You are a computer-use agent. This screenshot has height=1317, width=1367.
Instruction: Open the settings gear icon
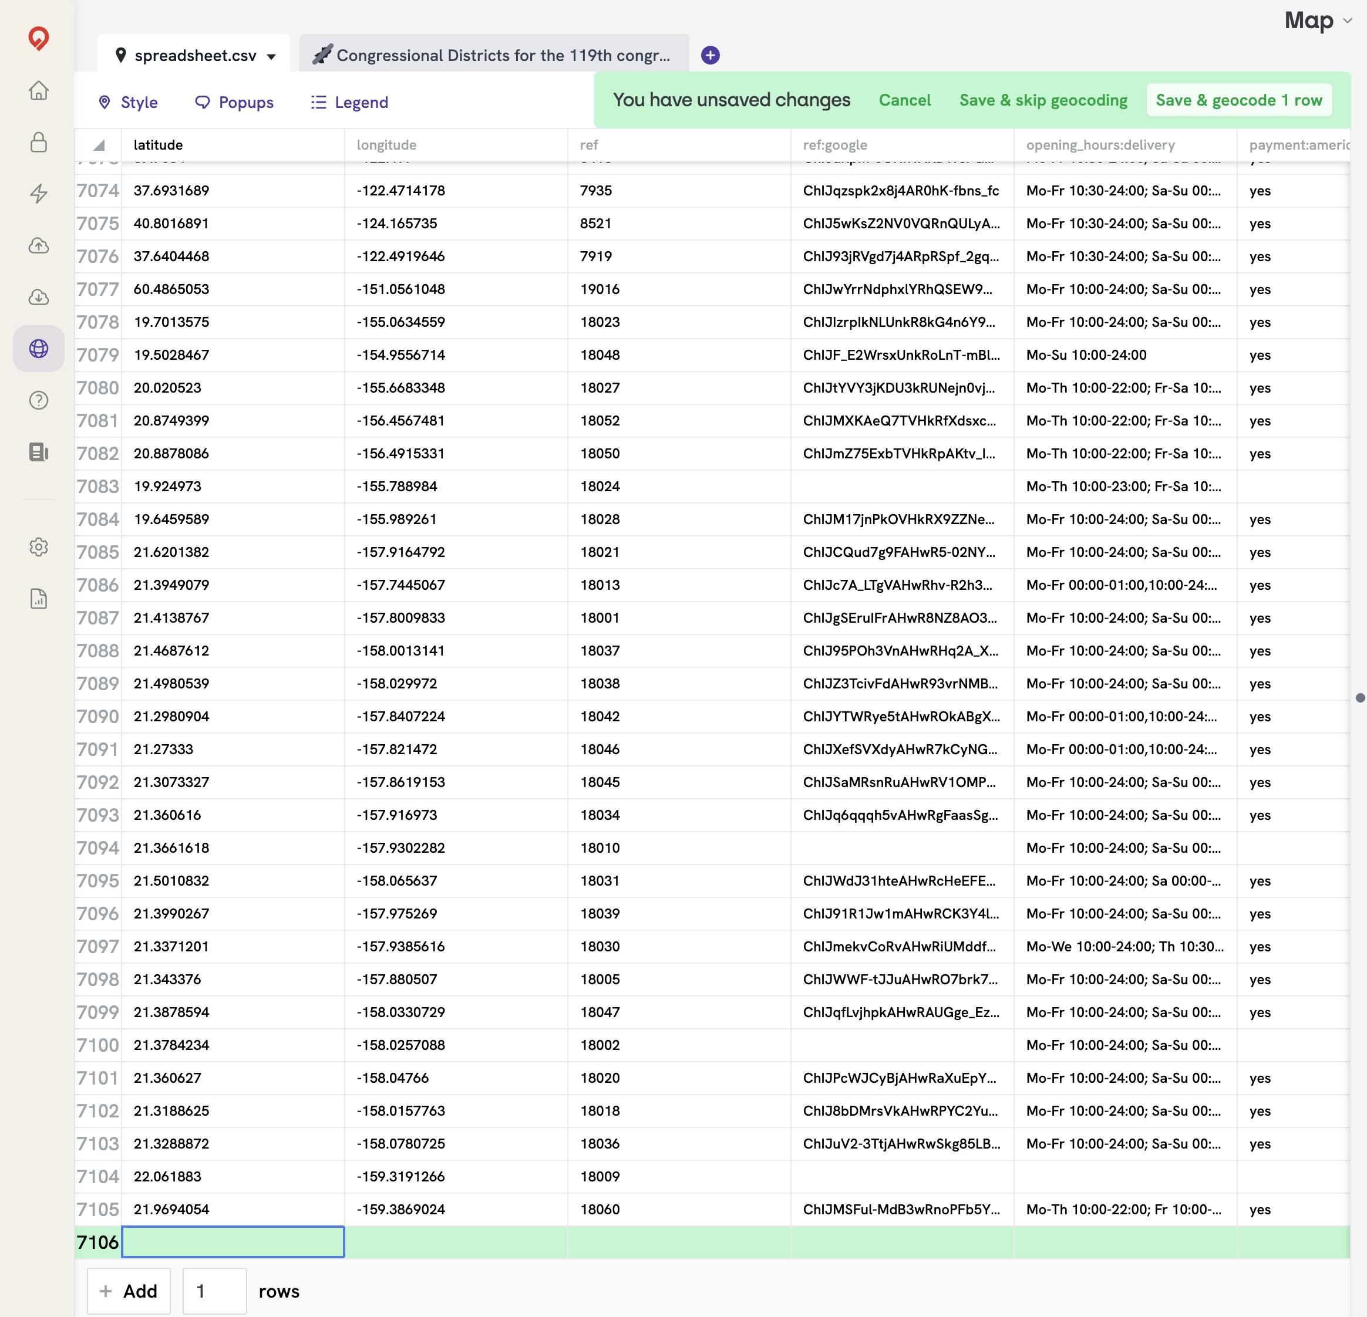[38, 546]
